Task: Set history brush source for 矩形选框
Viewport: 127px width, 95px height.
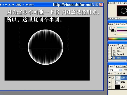Action: (x=110, y=48)
